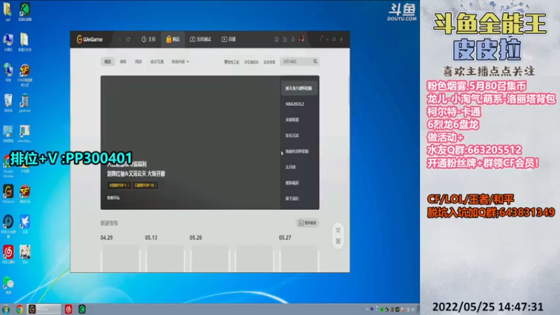Select the third game under NBA2KOL2 in banner
This screenshot has height=315, width=560.
coord(292,120)
